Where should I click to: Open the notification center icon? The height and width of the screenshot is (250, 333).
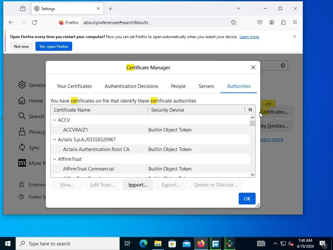[x=323, y=243]
